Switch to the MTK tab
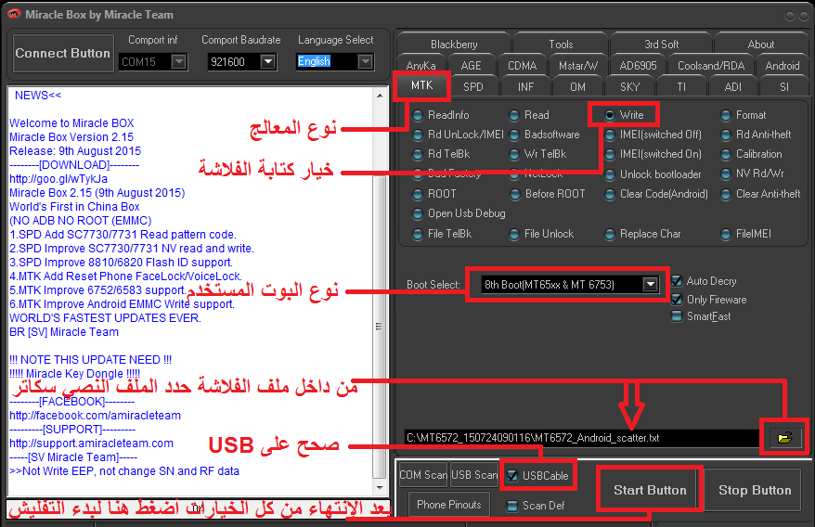815x527 pixels. pyautogui.click(x=421, y=85)
